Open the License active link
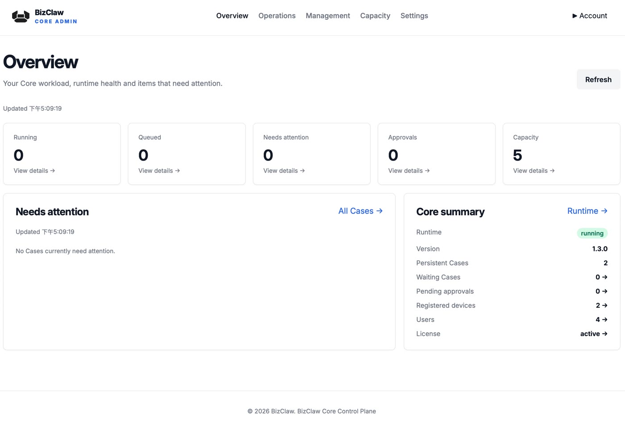The height and width of the screenshot is (426, 625). click(x=594, y=334)
